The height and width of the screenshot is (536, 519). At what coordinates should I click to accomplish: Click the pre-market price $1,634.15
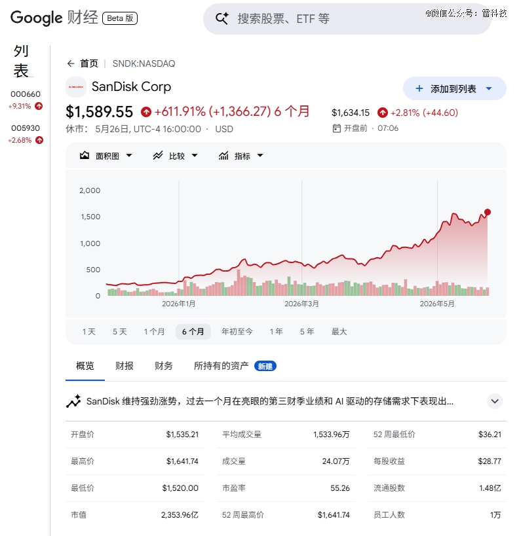(x=351, y=113)
